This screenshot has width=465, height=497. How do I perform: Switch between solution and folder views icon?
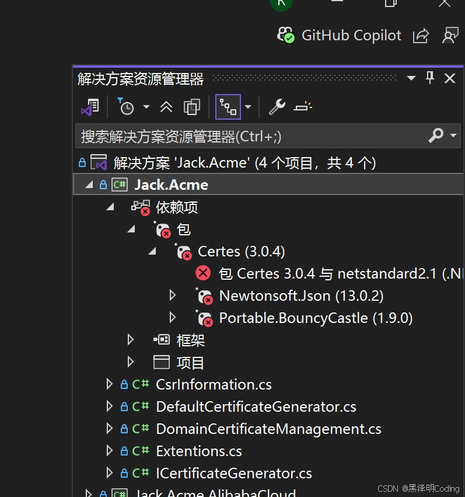90,107
